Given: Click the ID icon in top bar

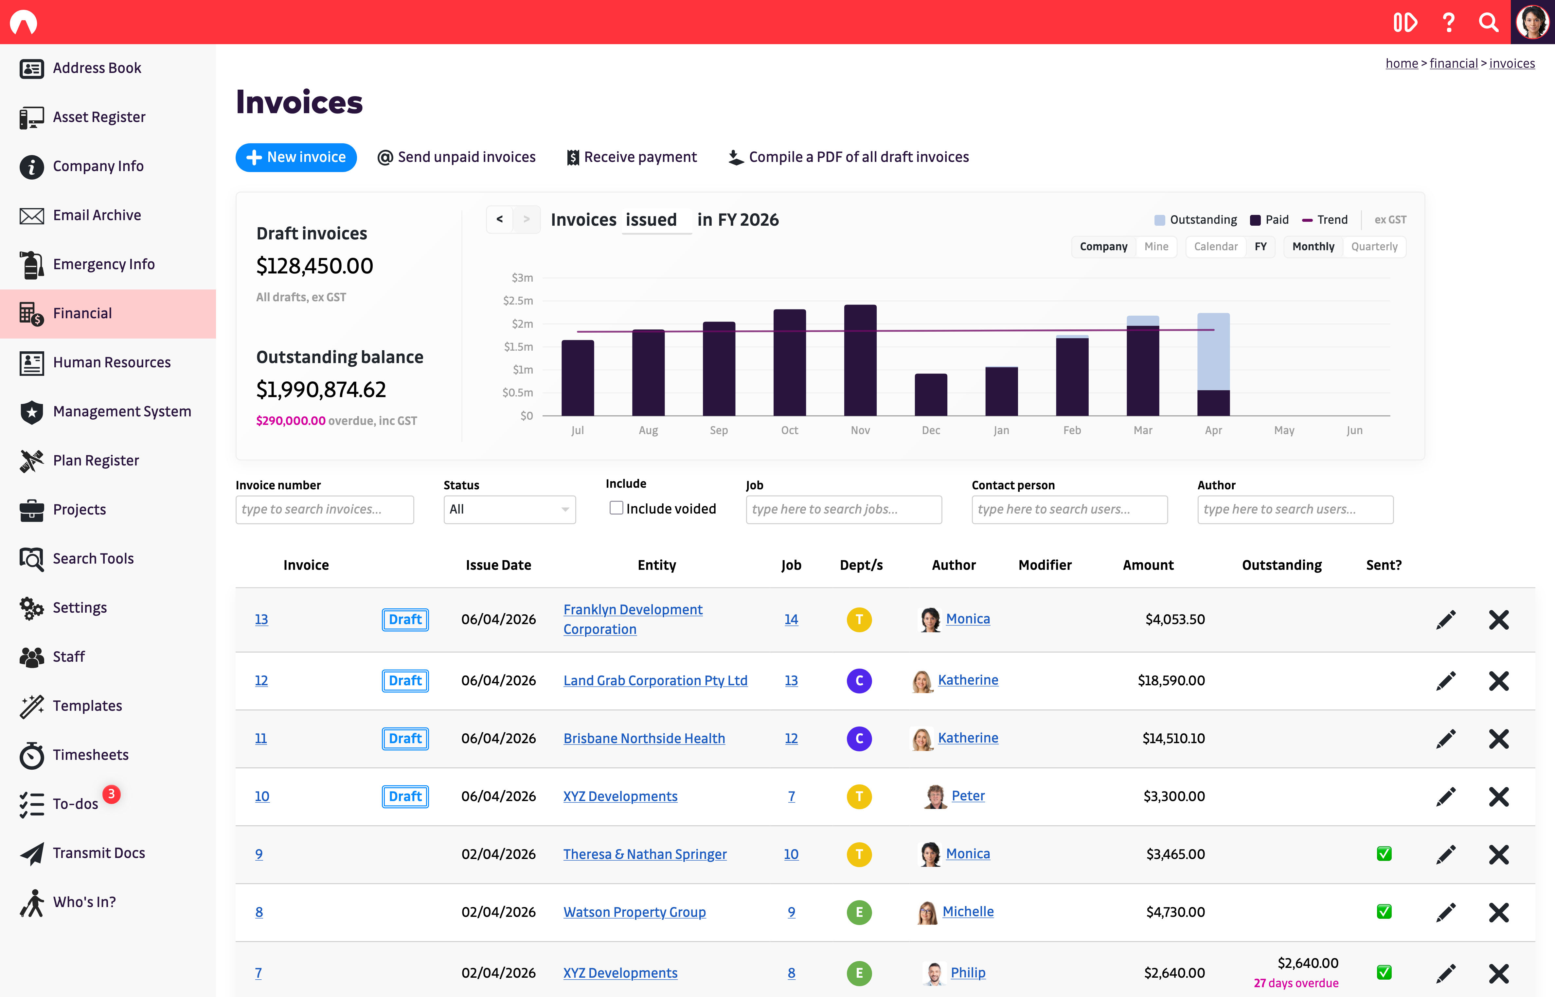Looking at the screenshot, I should (1405, 23).
